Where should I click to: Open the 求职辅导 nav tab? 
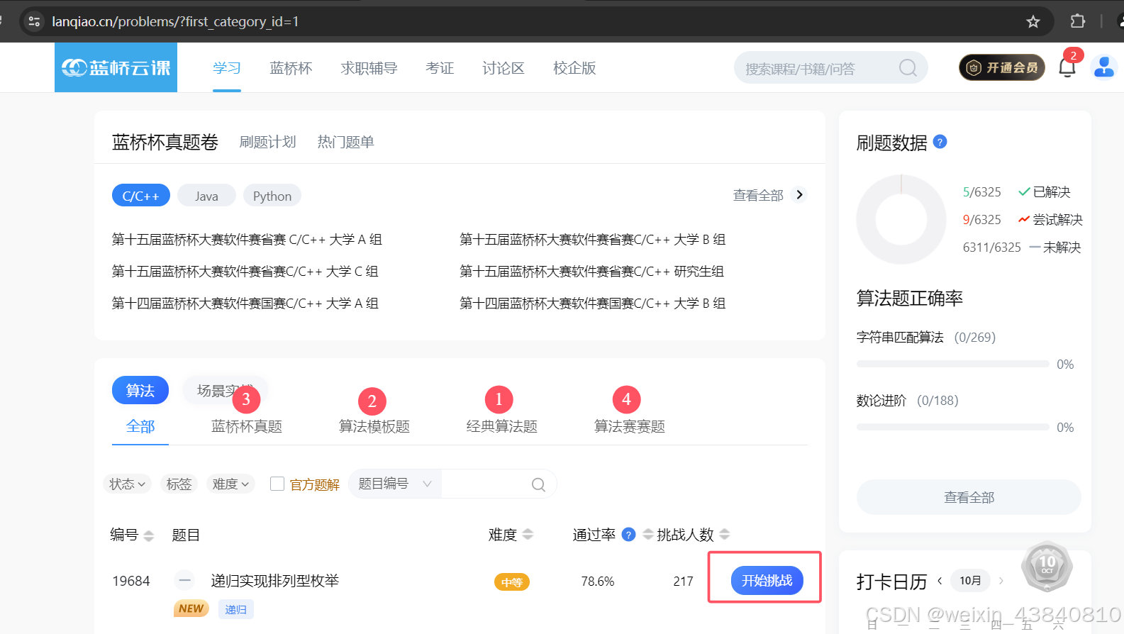click(369, 68)
